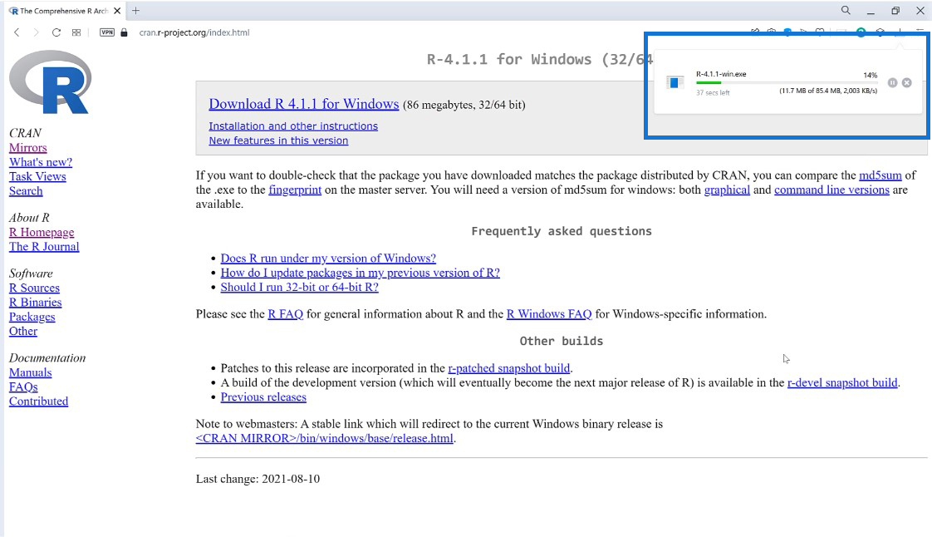Open Contributed documentation link
This screenshot has height=537, width=932.
click(39, 401)
